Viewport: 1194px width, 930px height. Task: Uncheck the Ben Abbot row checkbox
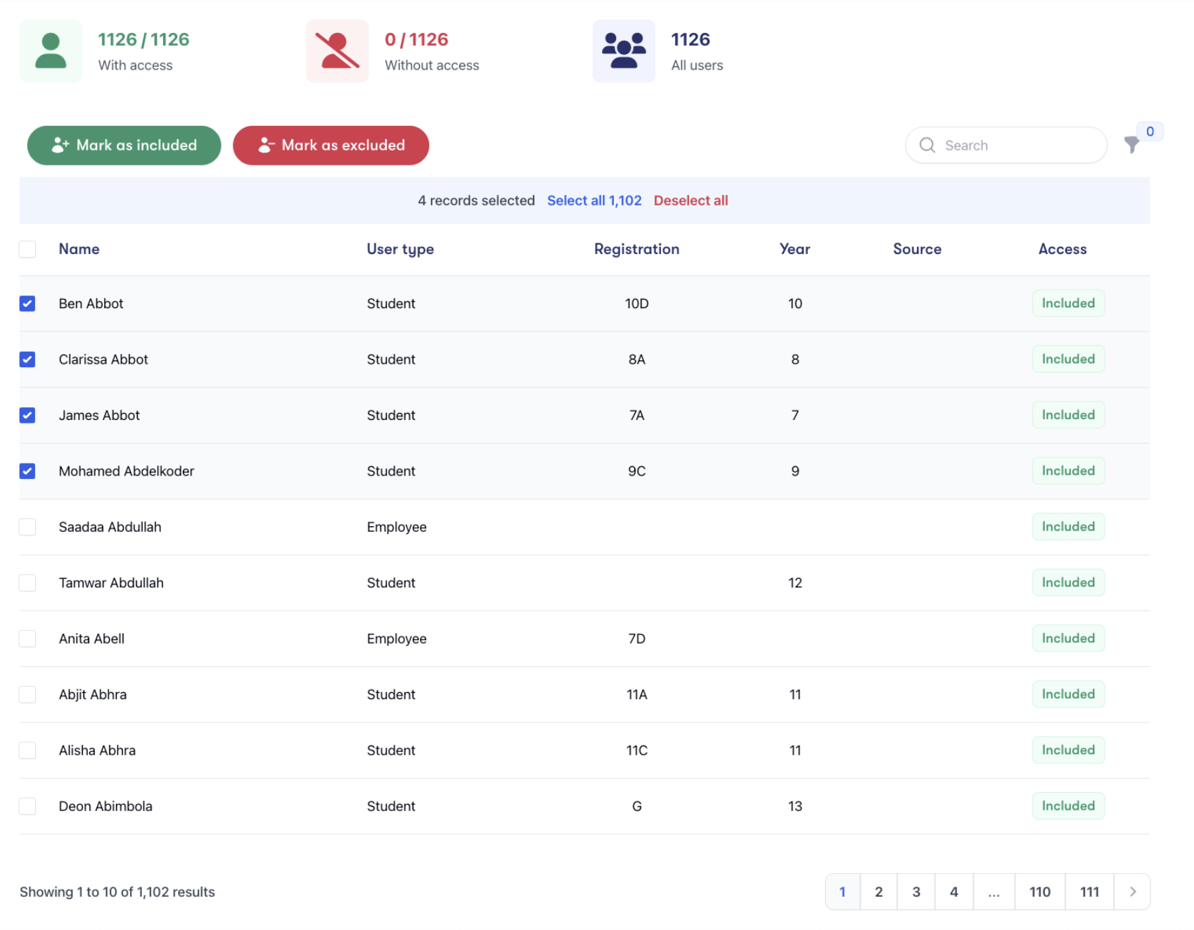(27, 304)
